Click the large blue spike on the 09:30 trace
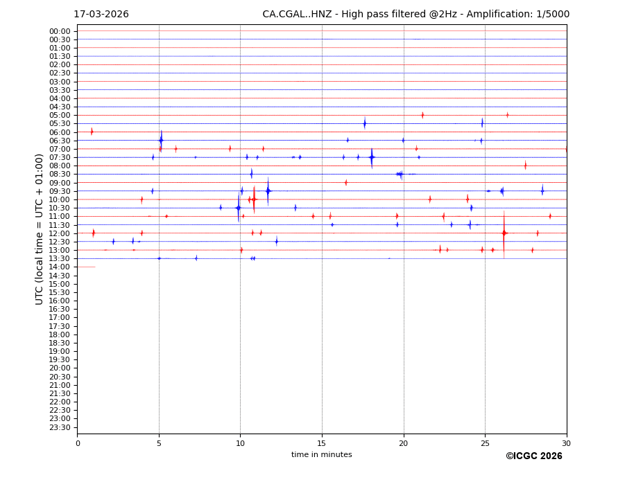 pyautogui.click(x=268, y=190)
